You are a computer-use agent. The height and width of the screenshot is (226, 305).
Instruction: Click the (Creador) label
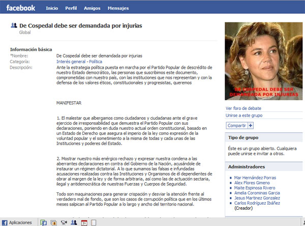tap(243, 208)
